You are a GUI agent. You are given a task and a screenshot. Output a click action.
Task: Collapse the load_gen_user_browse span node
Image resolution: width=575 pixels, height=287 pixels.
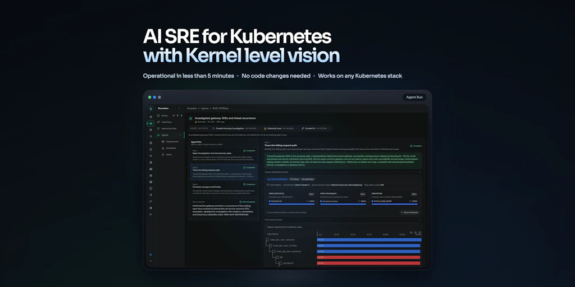coord(271,246)
